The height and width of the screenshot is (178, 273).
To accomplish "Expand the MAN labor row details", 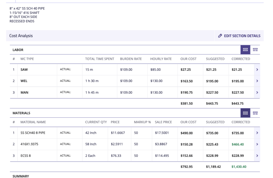I will click(x=257, y=92).
